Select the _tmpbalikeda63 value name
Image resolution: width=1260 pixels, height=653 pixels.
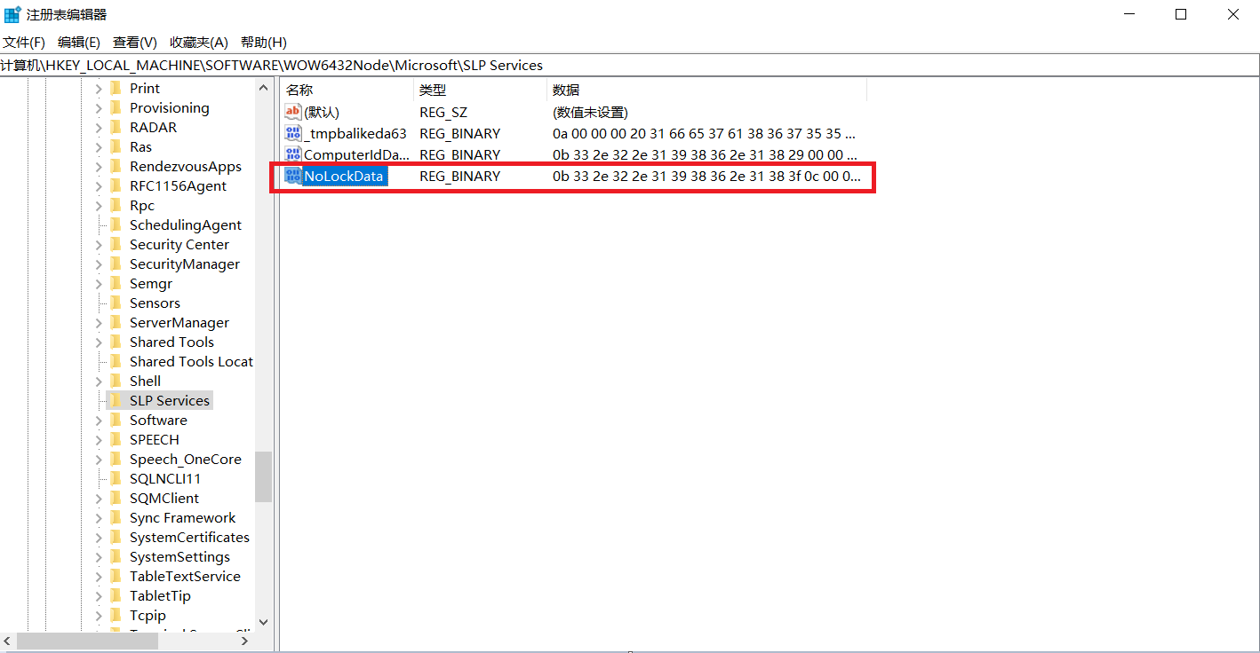355,133
